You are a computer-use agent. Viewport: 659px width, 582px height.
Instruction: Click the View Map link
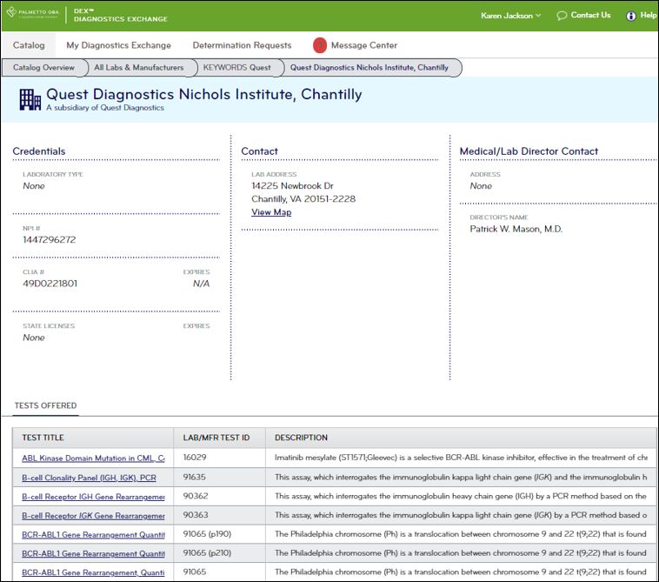click(271, 212)
